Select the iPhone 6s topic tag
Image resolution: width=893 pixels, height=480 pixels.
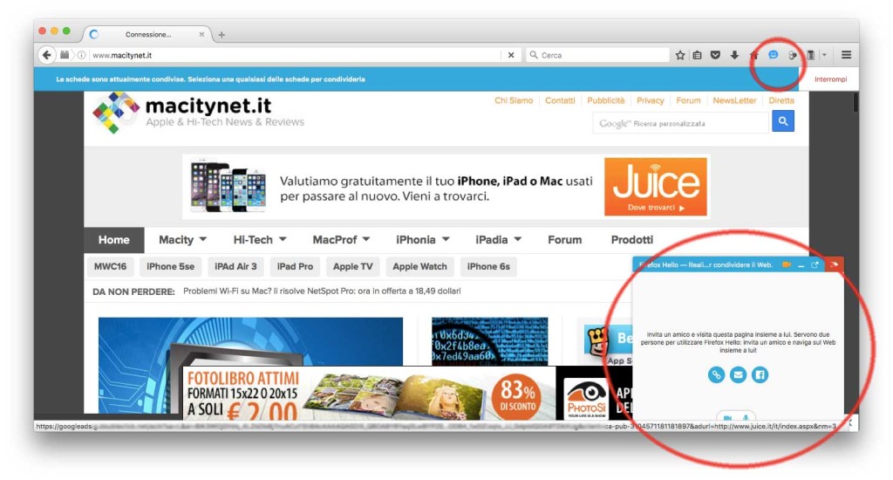pos(488,266)
